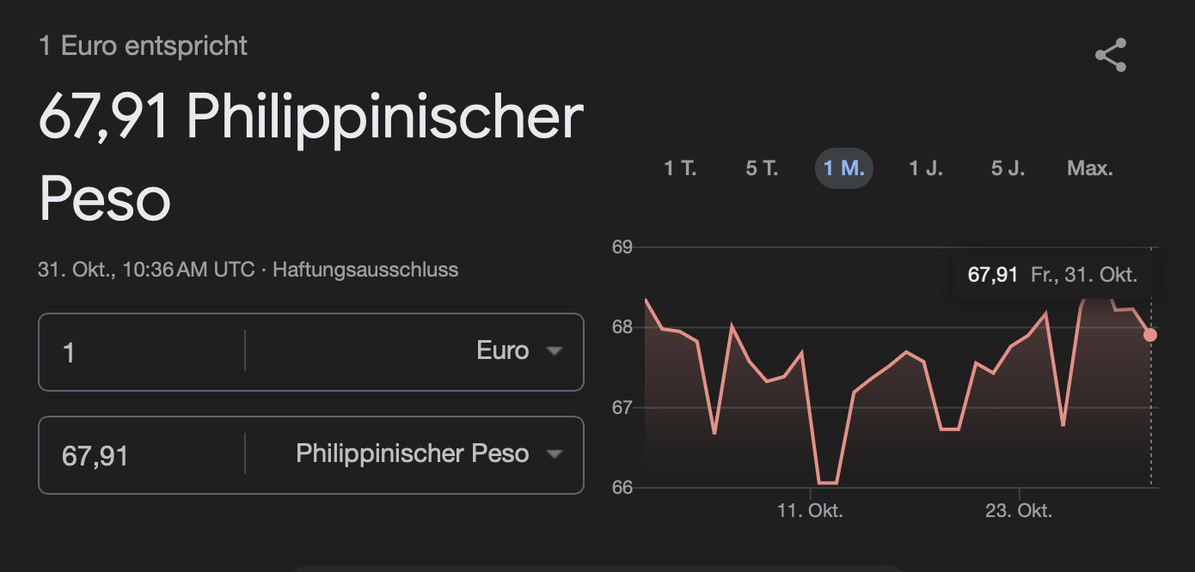Click the lowest dip in the chart line

click(x=827, y=483)
